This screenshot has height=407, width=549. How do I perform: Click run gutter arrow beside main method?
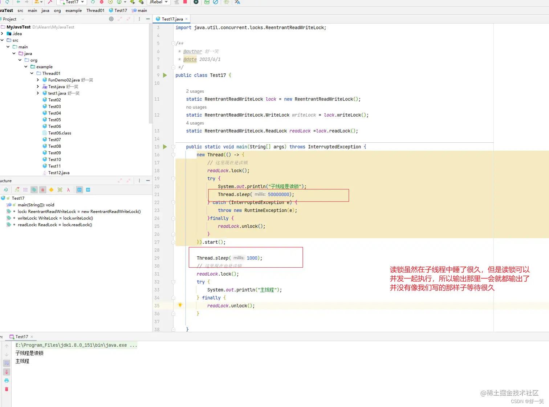coord(165,147)
